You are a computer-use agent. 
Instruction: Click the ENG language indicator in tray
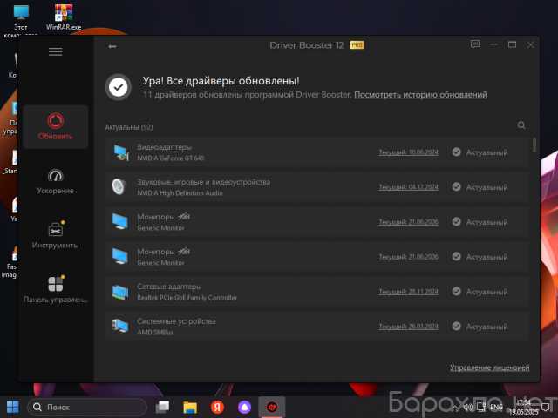coord(496,407)
